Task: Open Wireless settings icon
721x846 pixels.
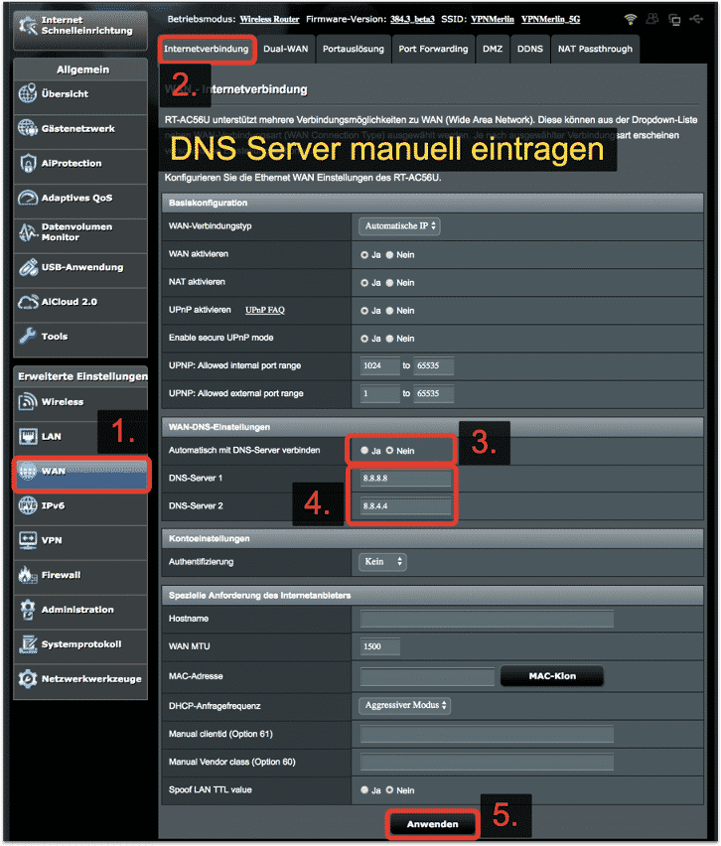Action: (28, 401)
